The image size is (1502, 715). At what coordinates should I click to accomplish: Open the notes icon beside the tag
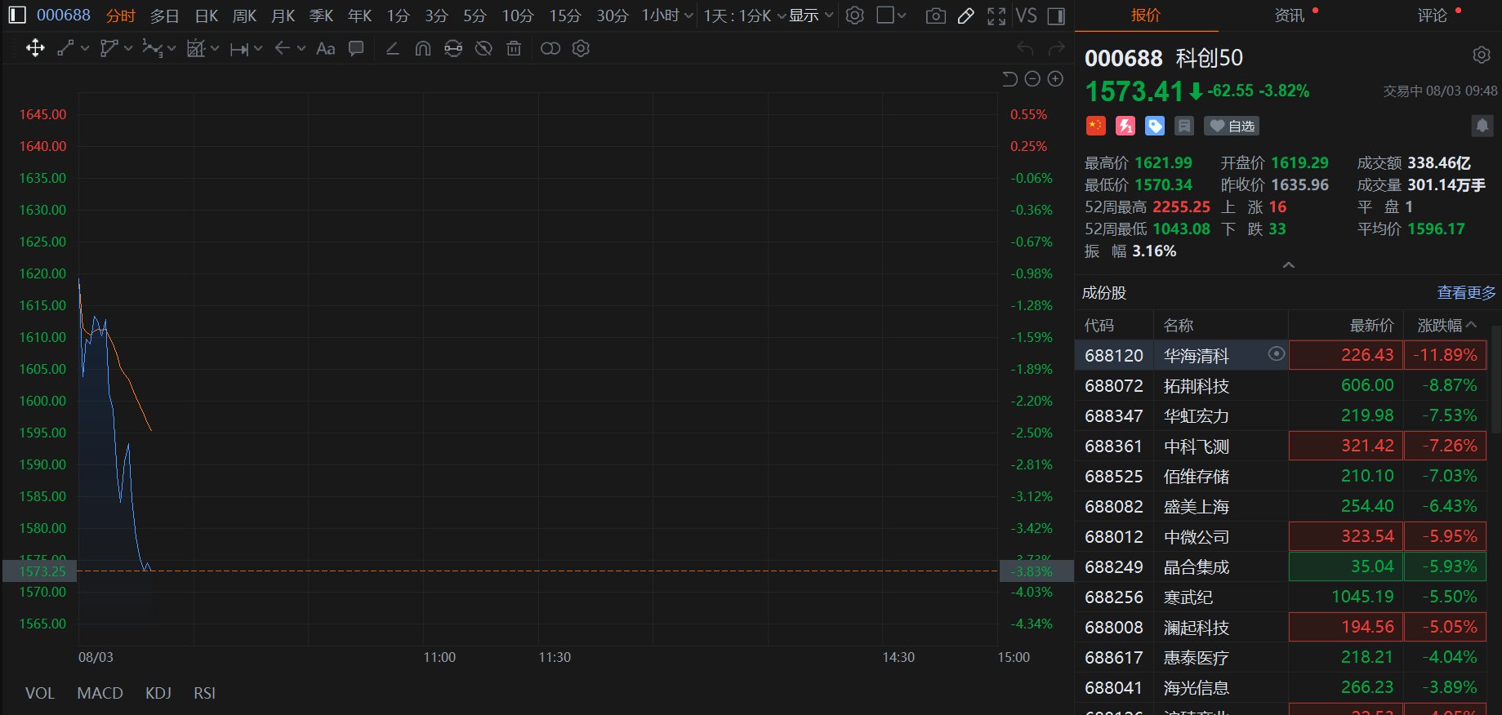pos(1184,126)
